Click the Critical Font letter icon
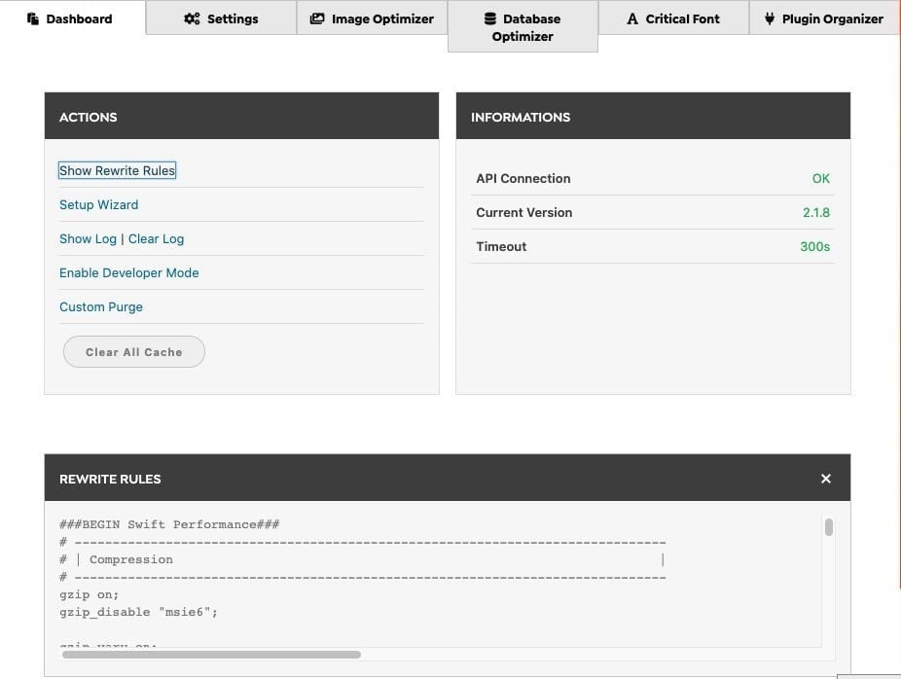This screenshot has width=901, height=679. pos(632,18)
